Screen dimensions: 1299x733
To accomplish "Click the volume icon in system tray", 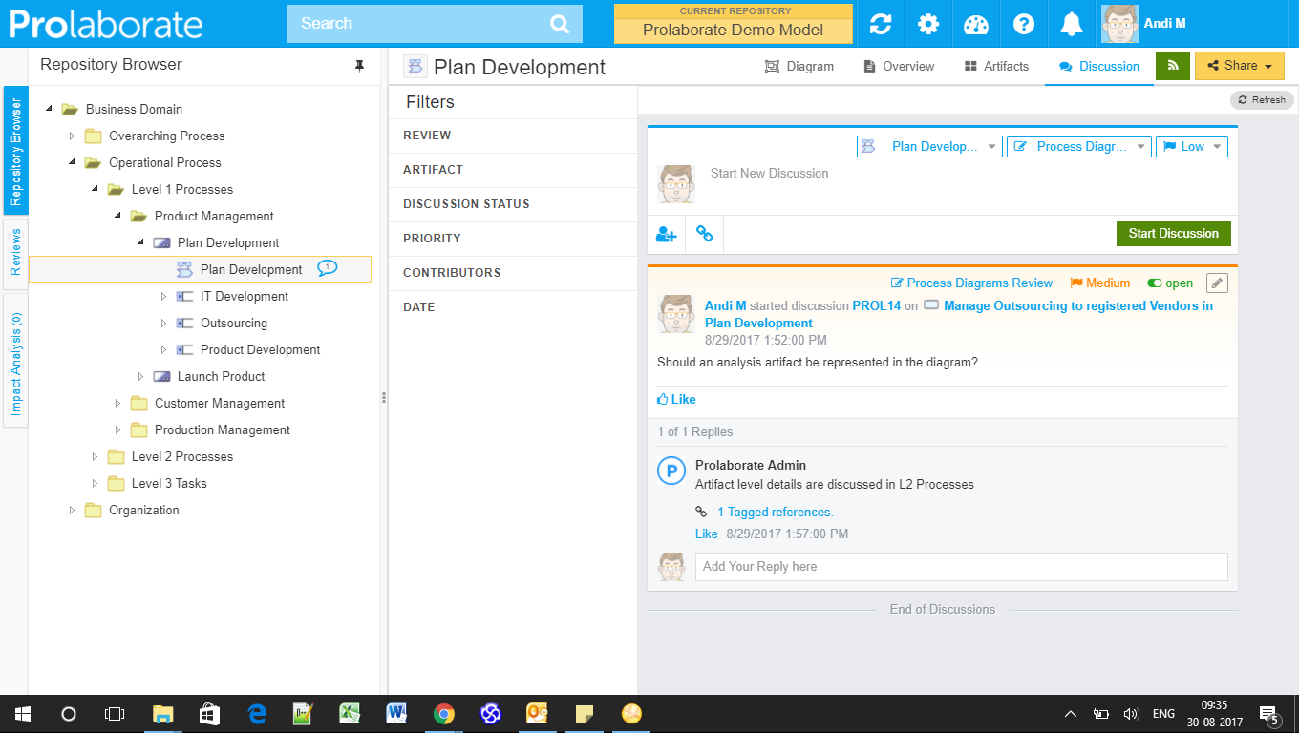I will point(1132,714).
